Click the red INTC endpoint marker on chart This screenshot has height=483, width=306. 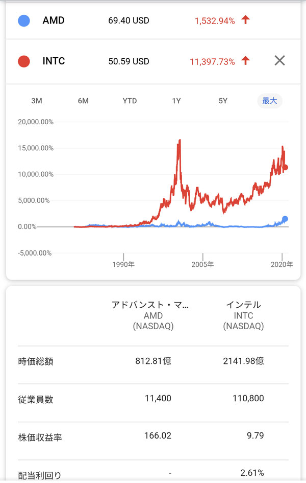point(286,167)
